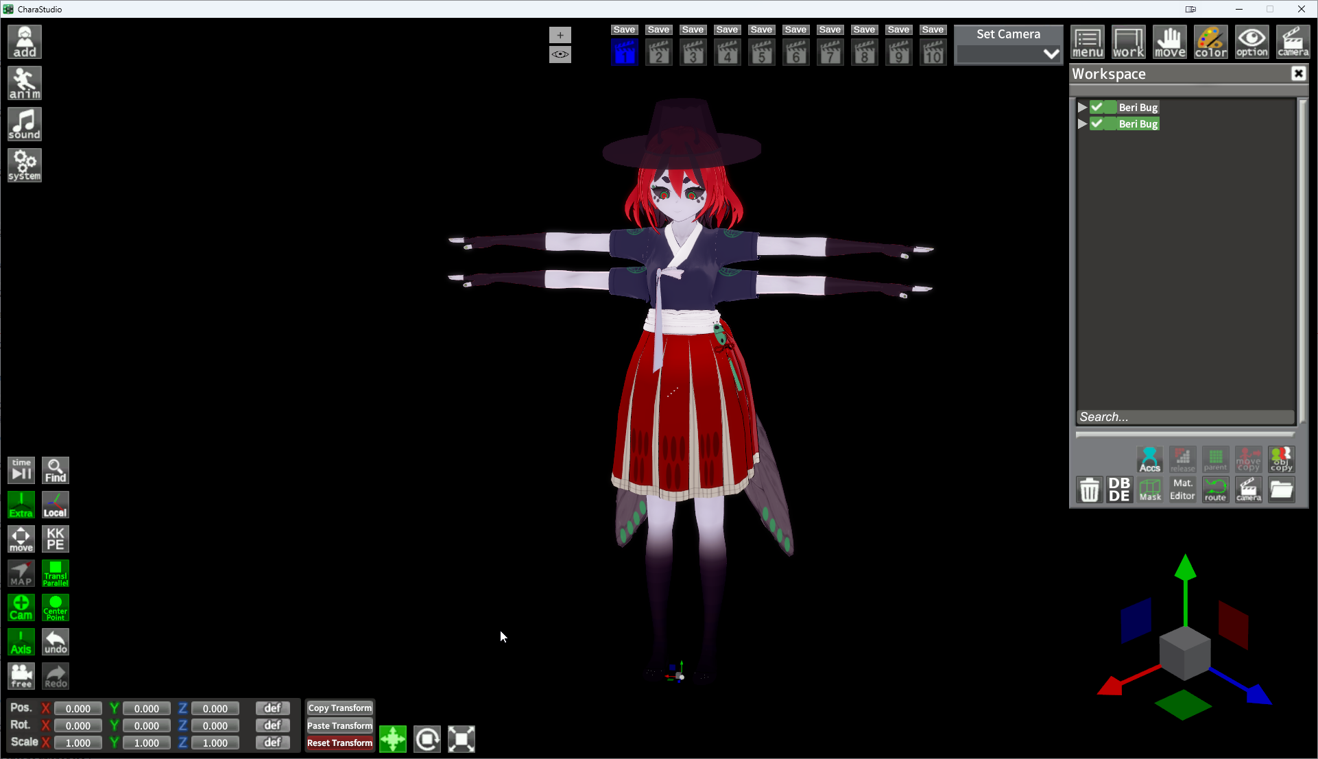1318x759 pixels.
Task: Open the anim panel
Action: pyautogui.click(x=25, y=83)
